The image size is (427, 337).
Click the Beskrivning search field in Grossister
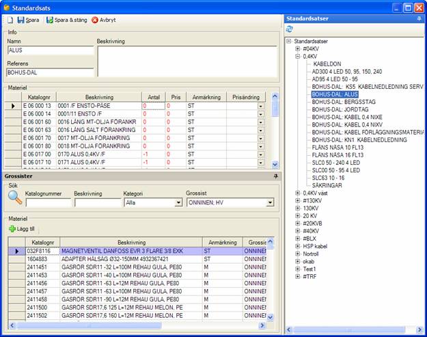[98, 203]
